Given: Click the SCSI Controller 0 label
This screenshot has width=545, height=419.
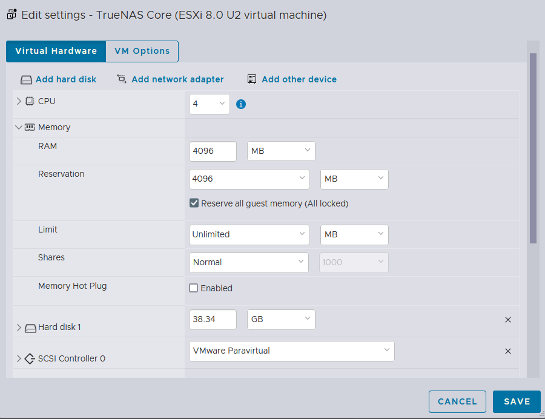Looking at the screenshot, I should [x=71, y=358].
